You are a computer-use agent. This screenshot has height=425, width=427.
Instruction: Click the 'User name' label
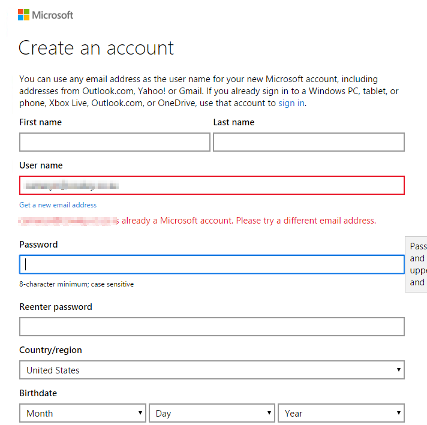click(x=41, y=165)
